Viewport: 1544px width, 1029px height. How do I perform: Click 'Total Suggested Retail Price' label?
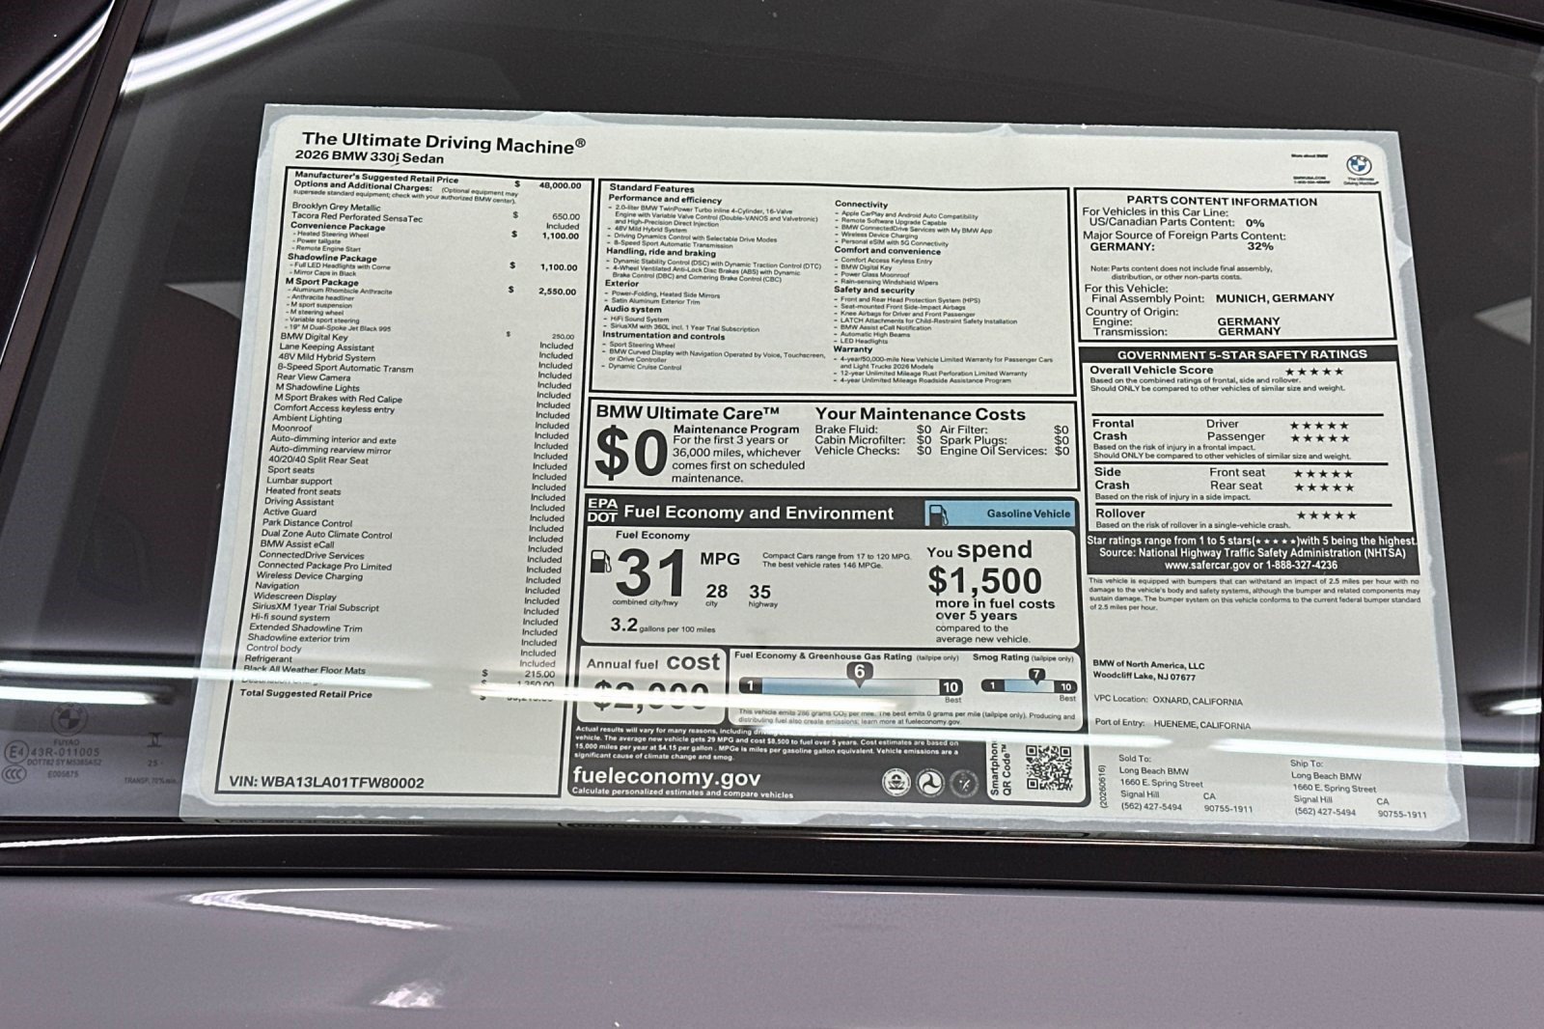click(306, 694)
